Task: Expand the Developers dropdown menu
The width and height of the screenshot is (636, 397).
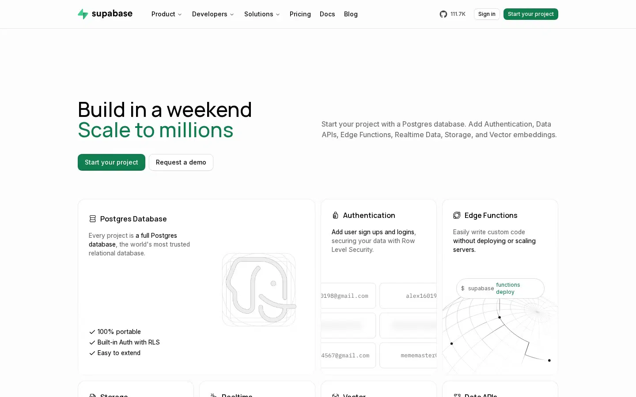Action: point(213,14)
